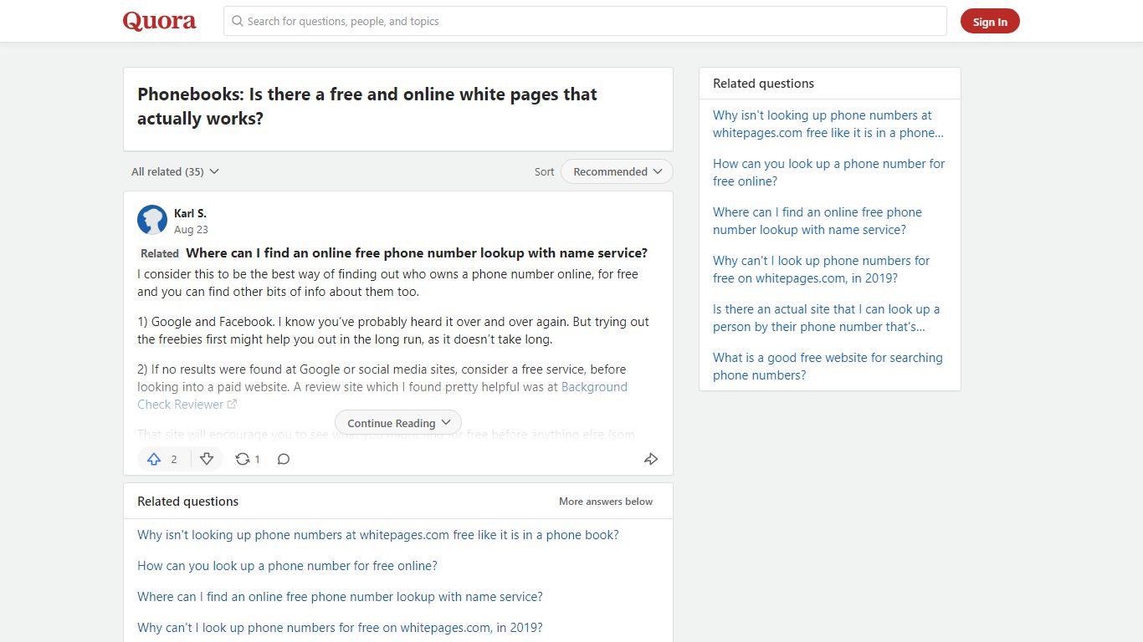The image size is (1143, 642).
Task: Click the sidebar Related questions heading
Action: (x=763, y=84)
